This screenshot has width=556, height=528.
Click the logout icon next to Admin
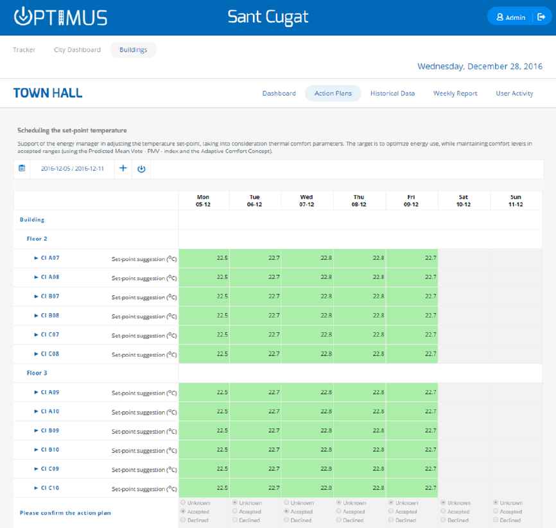point(541,17)
